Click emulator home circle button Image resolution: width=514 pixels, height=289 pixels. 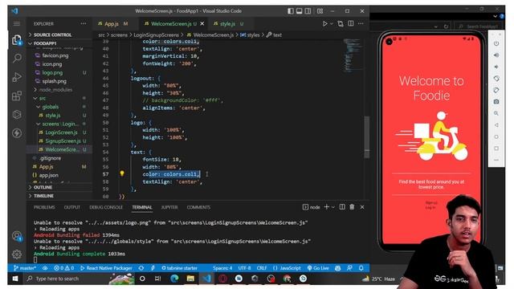pos(496,136)
